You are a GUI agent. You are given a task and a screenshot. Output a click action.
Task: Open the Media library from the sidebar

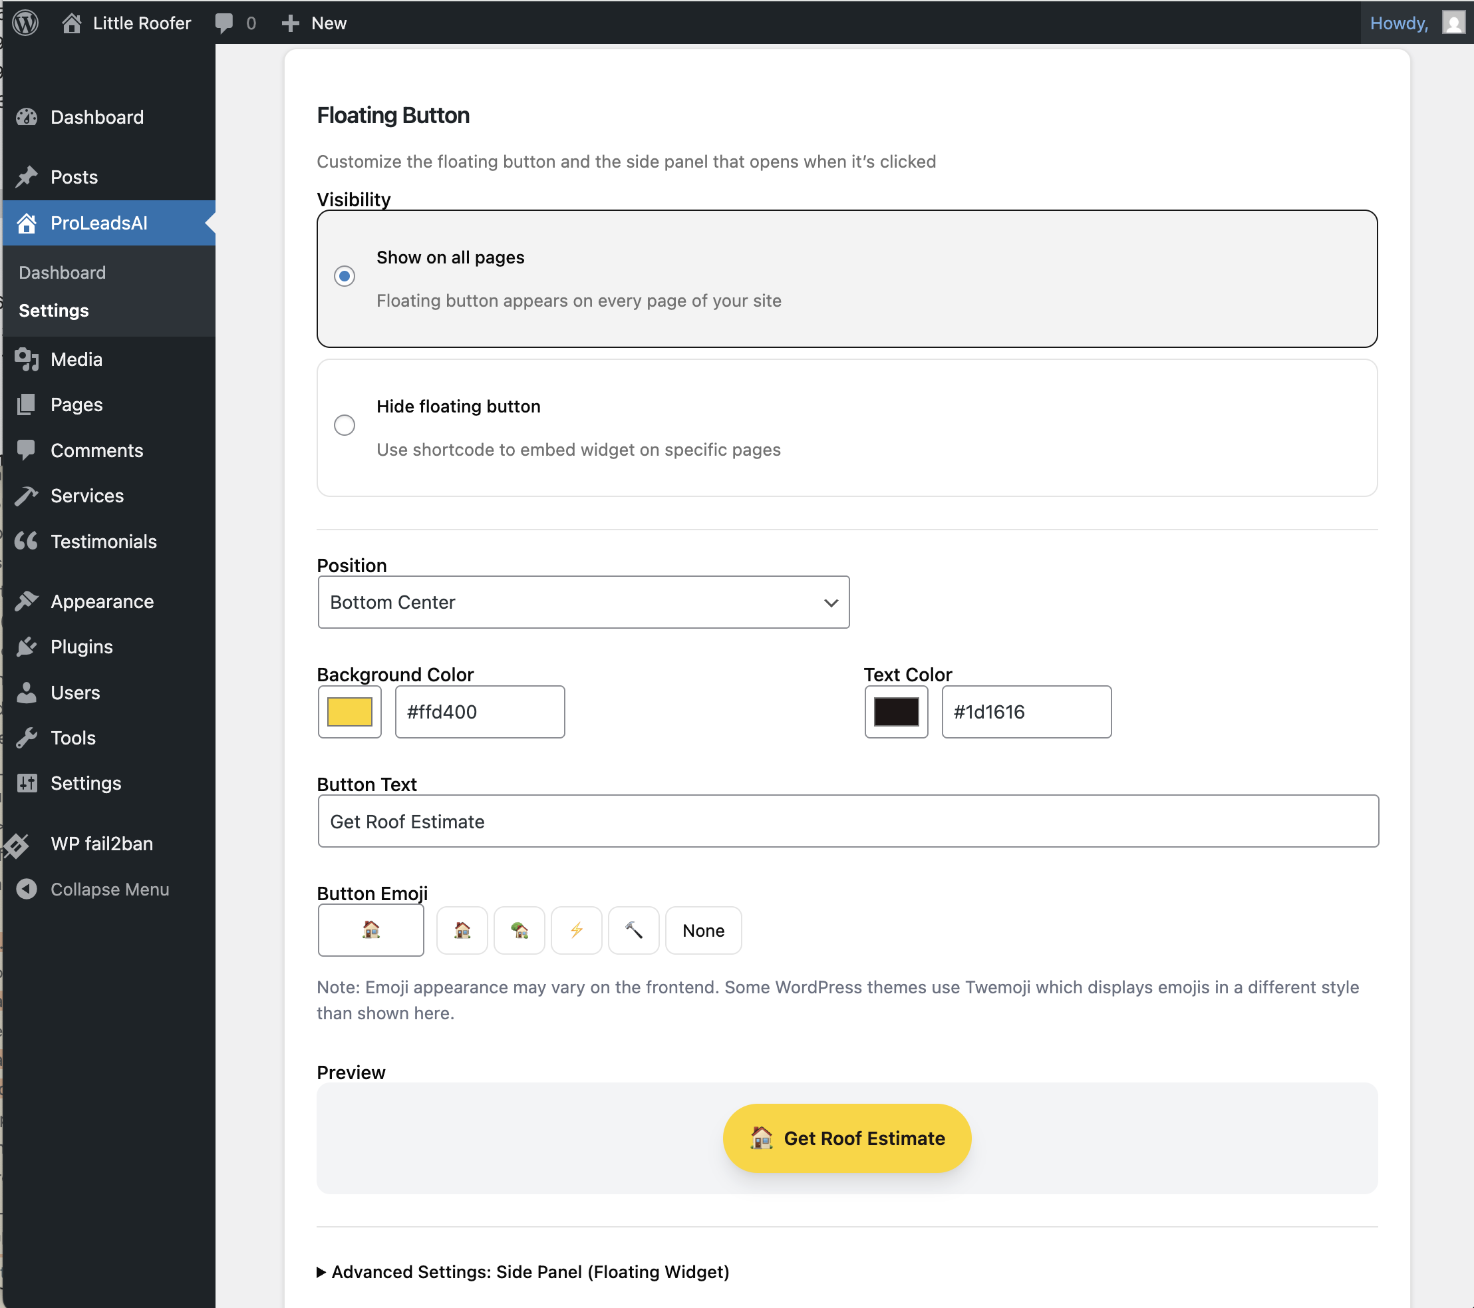(76, 359)
